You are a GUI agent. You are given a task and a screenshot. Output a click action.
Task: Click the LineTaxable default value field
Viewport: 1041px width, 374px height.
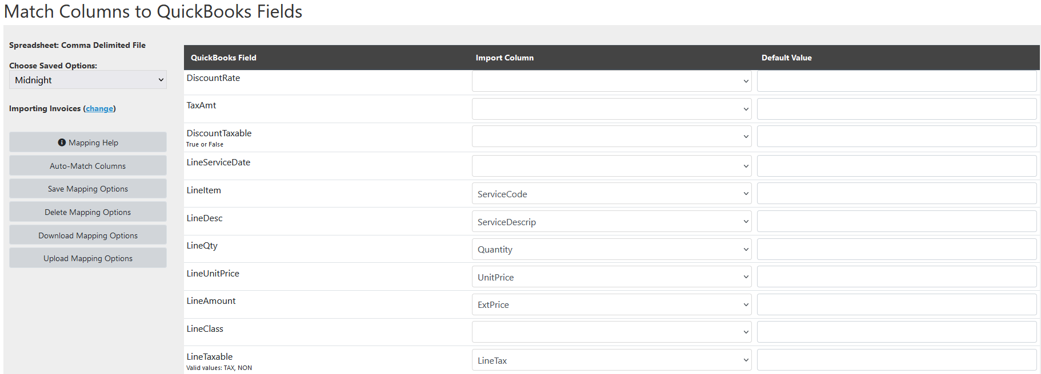897,360
